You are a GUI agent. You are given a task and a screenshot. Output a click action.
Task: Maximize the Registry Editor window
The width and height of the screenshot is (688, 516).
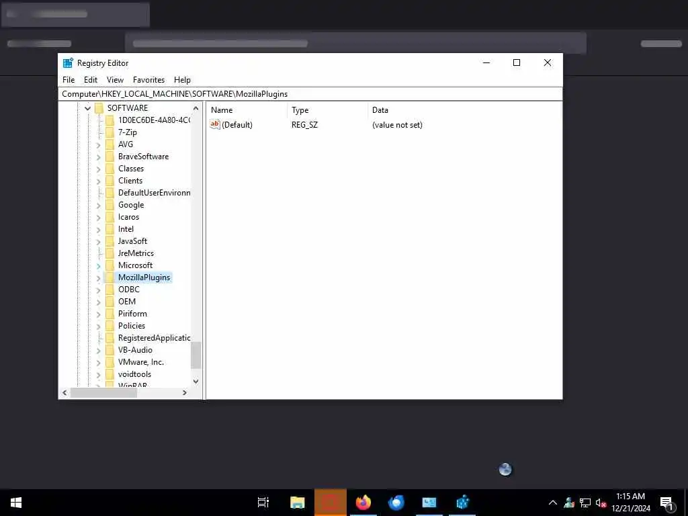[x=517, y=62]
